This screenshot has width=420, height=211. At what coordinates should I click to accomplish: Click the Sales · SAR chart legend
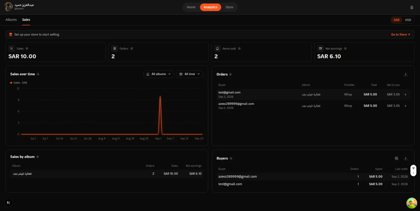coord(19,83)
